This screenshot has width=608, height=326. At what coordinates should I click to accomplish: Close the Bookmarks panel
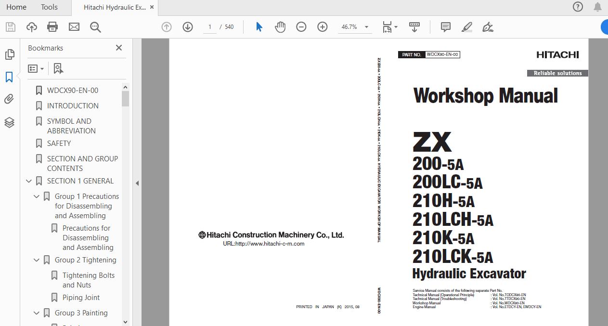coord(119,48)
